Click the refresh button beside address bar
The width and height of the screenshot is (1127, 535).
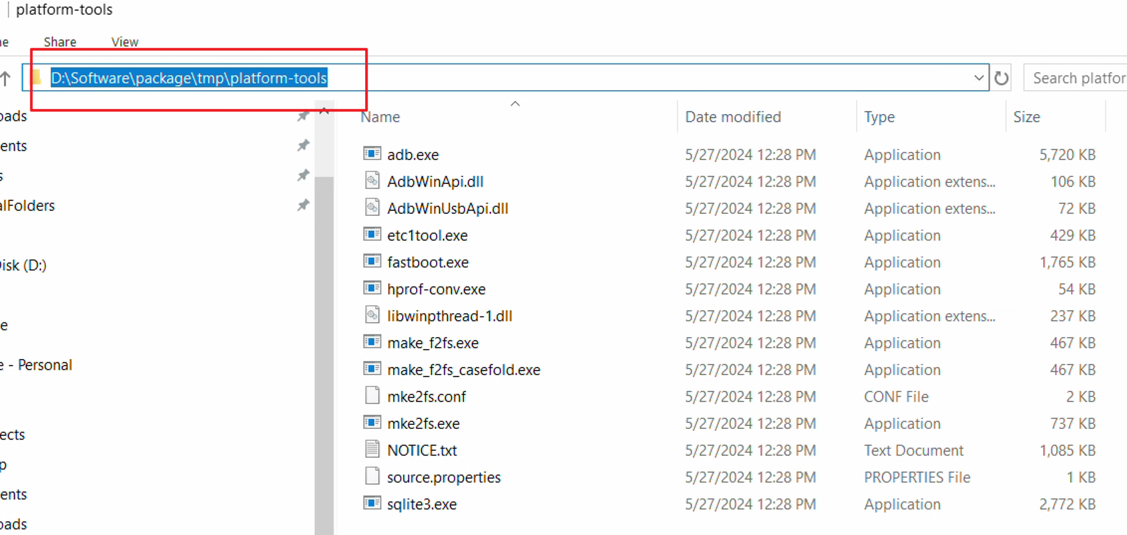[x=1001, y=78]
